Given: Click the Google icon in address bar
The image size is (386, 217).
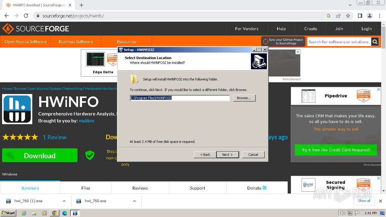Looking at the screenshot, I should (x=329, y=16).
